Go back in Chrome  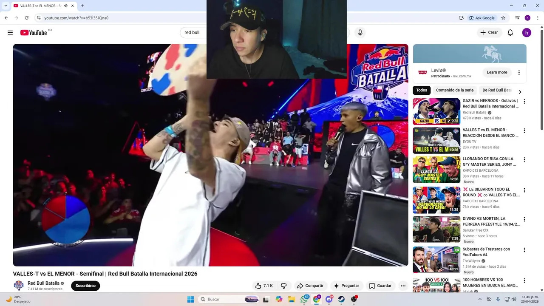tap(6, 18)
